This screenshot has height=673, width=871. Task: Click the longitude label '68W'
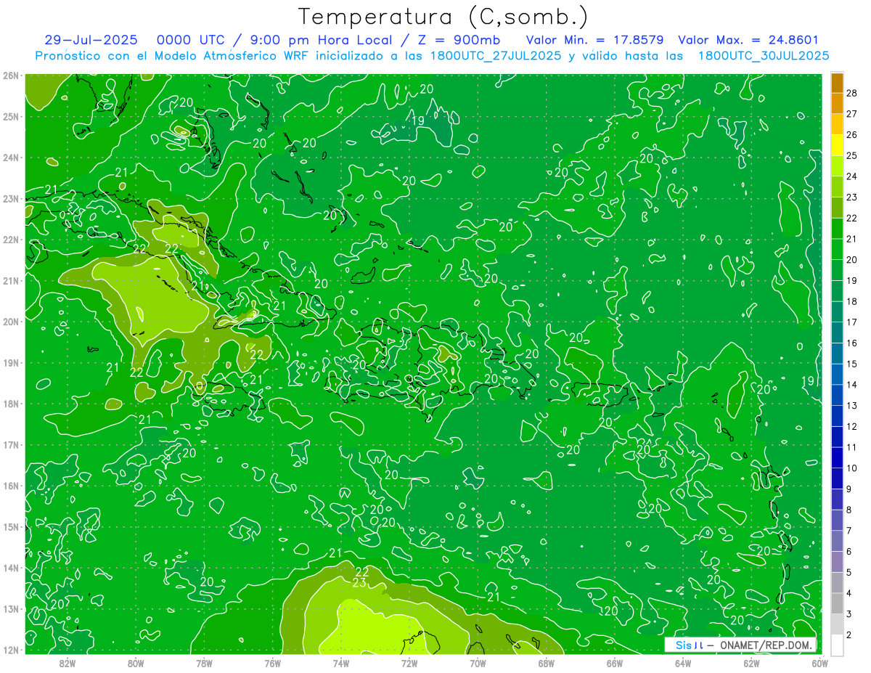point(546,663)
